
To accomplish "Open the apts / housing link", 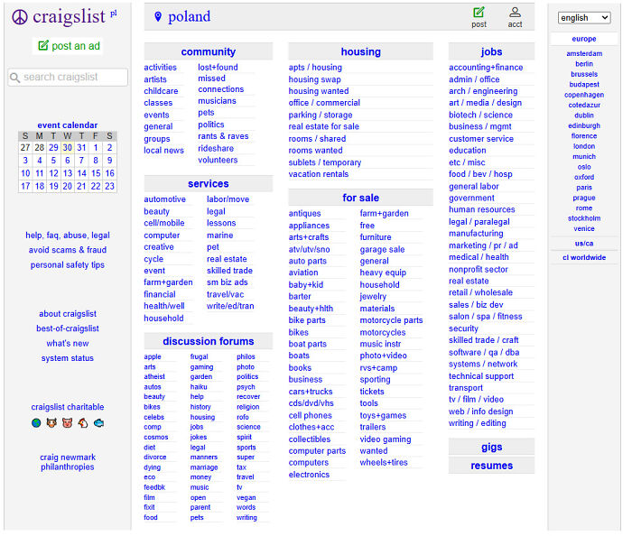I will (315, 68).
